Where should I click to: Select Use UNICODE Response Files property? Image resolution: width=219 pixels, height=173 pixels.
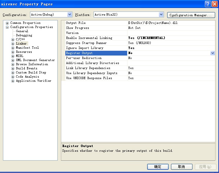click(96, 78)
